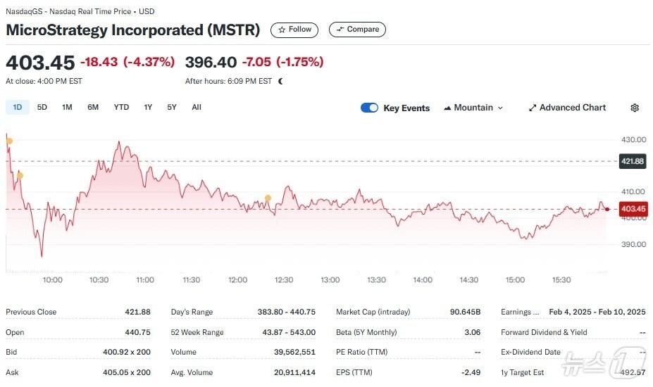The height and width of the screenshot is (387, 653).
Task: Open the Advanced Chart link
Action: pyautogui.click(x=567, y=108)
